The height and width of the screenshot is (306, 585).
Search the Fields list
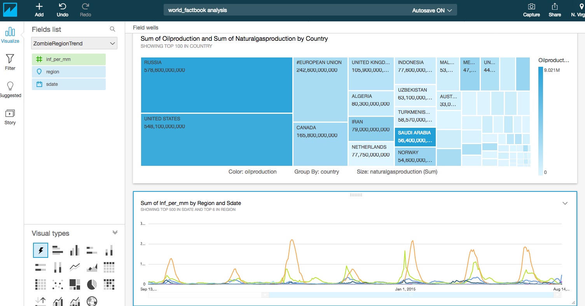pos(112,29)
